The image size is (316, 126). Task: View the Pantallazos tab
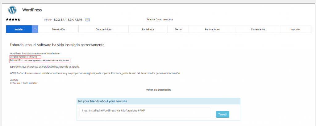coord(148,29)
